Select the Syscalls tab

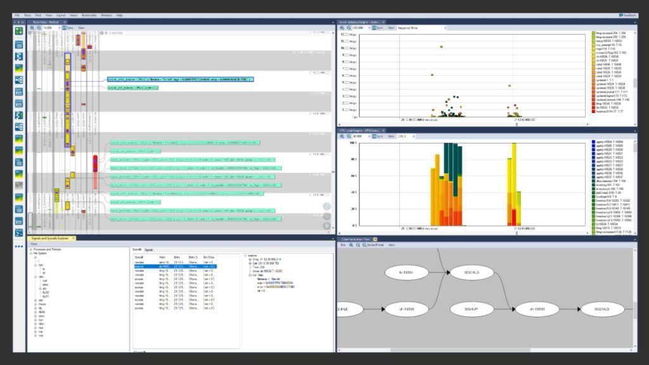tap(137, 249)
